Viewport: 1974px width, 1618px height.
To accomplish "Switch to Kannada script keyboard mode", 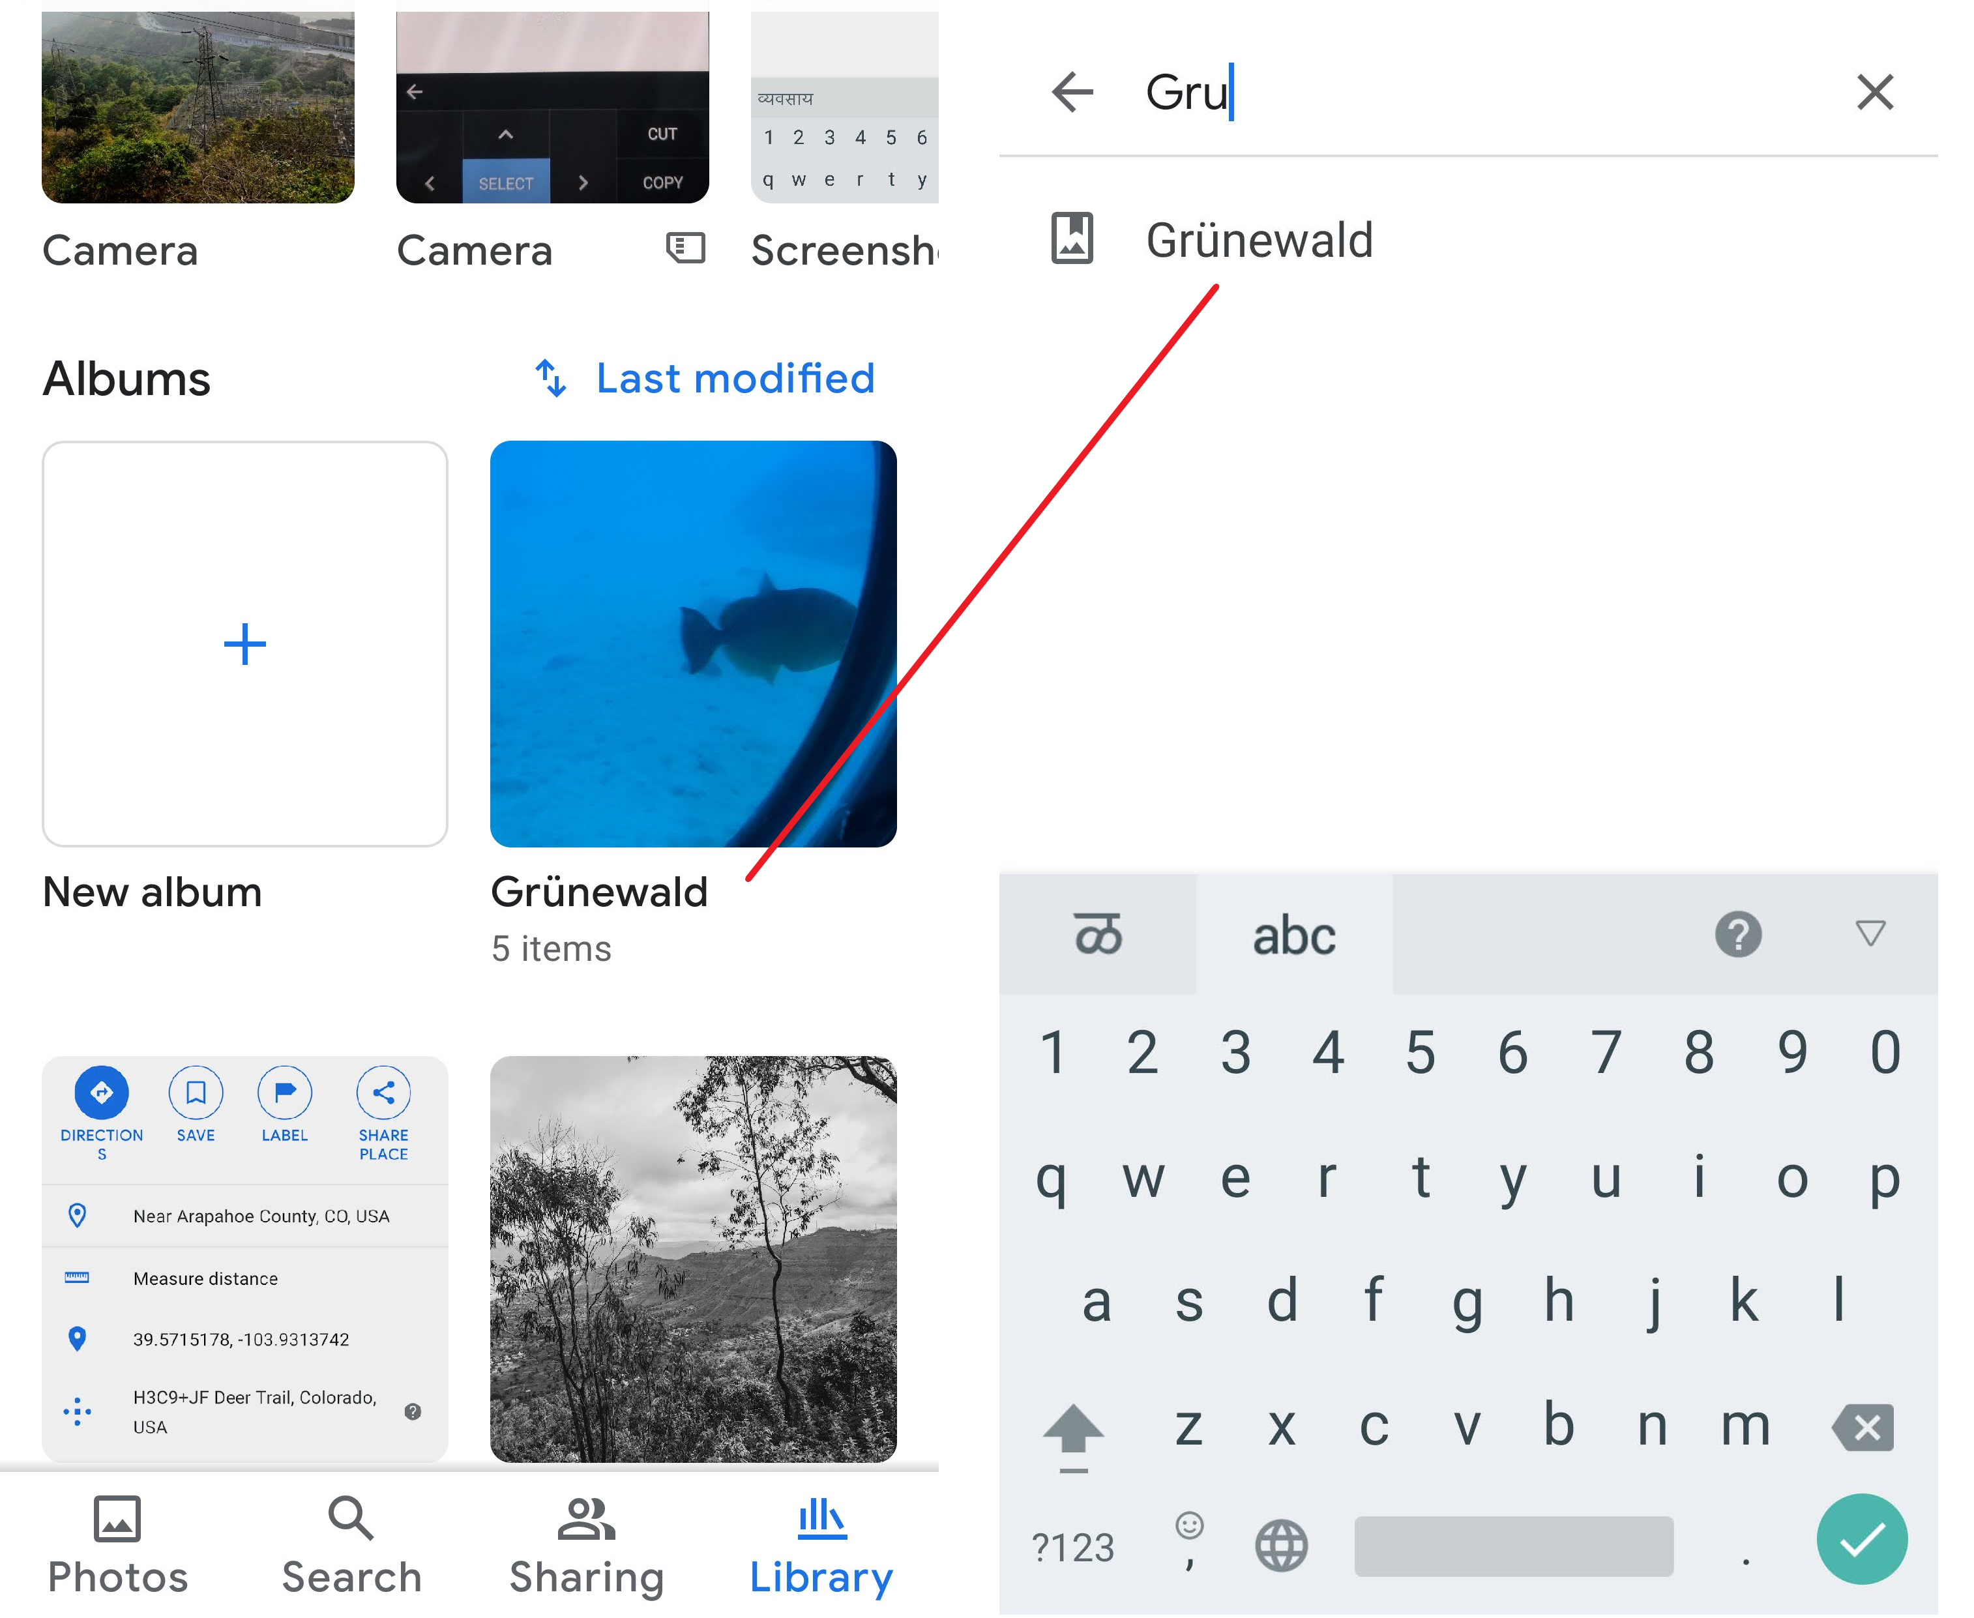I will tap(1097, 933).
